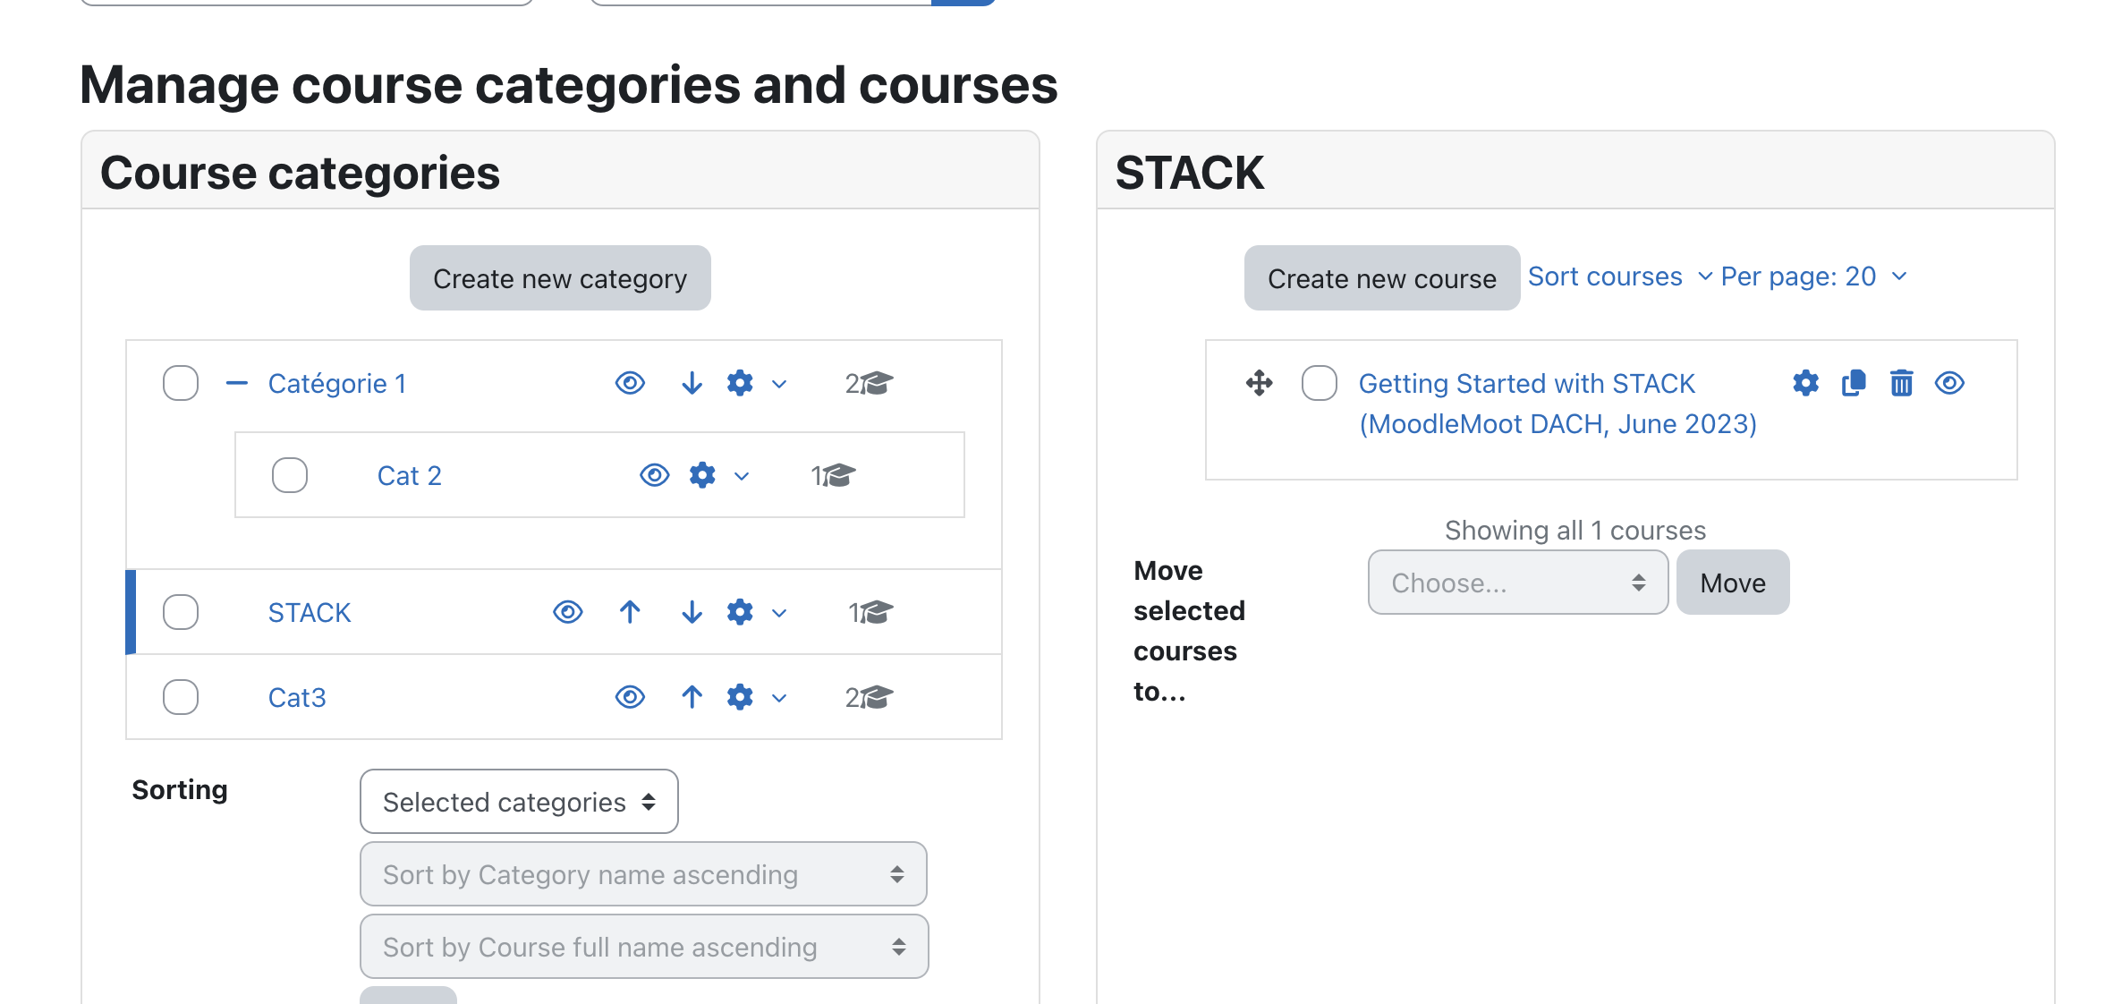Delete the Getting Started with STACK course
The width and height of the screenshot is (2122, 1004).
[x=1901, y=383]
